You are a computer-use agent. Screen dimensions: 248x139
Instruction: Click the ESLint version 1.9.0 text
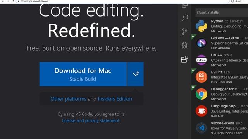(x=227, y=72)
